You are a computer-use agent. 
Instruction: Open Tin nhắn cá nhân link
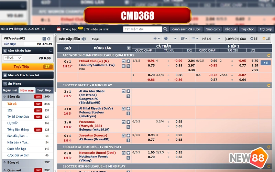click(x=98, y=29)
